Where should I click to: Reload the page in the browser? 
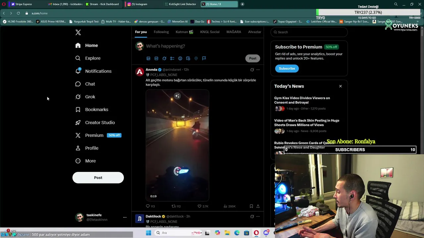(18, 13)
